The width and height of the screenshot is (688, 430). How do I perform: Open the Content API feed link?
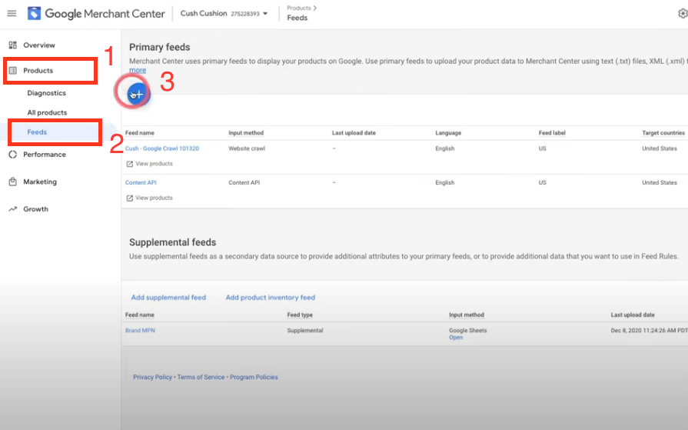click(141, 183)
